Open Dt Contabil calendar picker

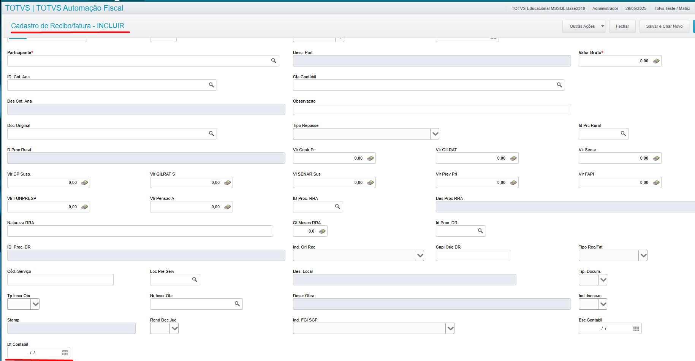point(65,353)
